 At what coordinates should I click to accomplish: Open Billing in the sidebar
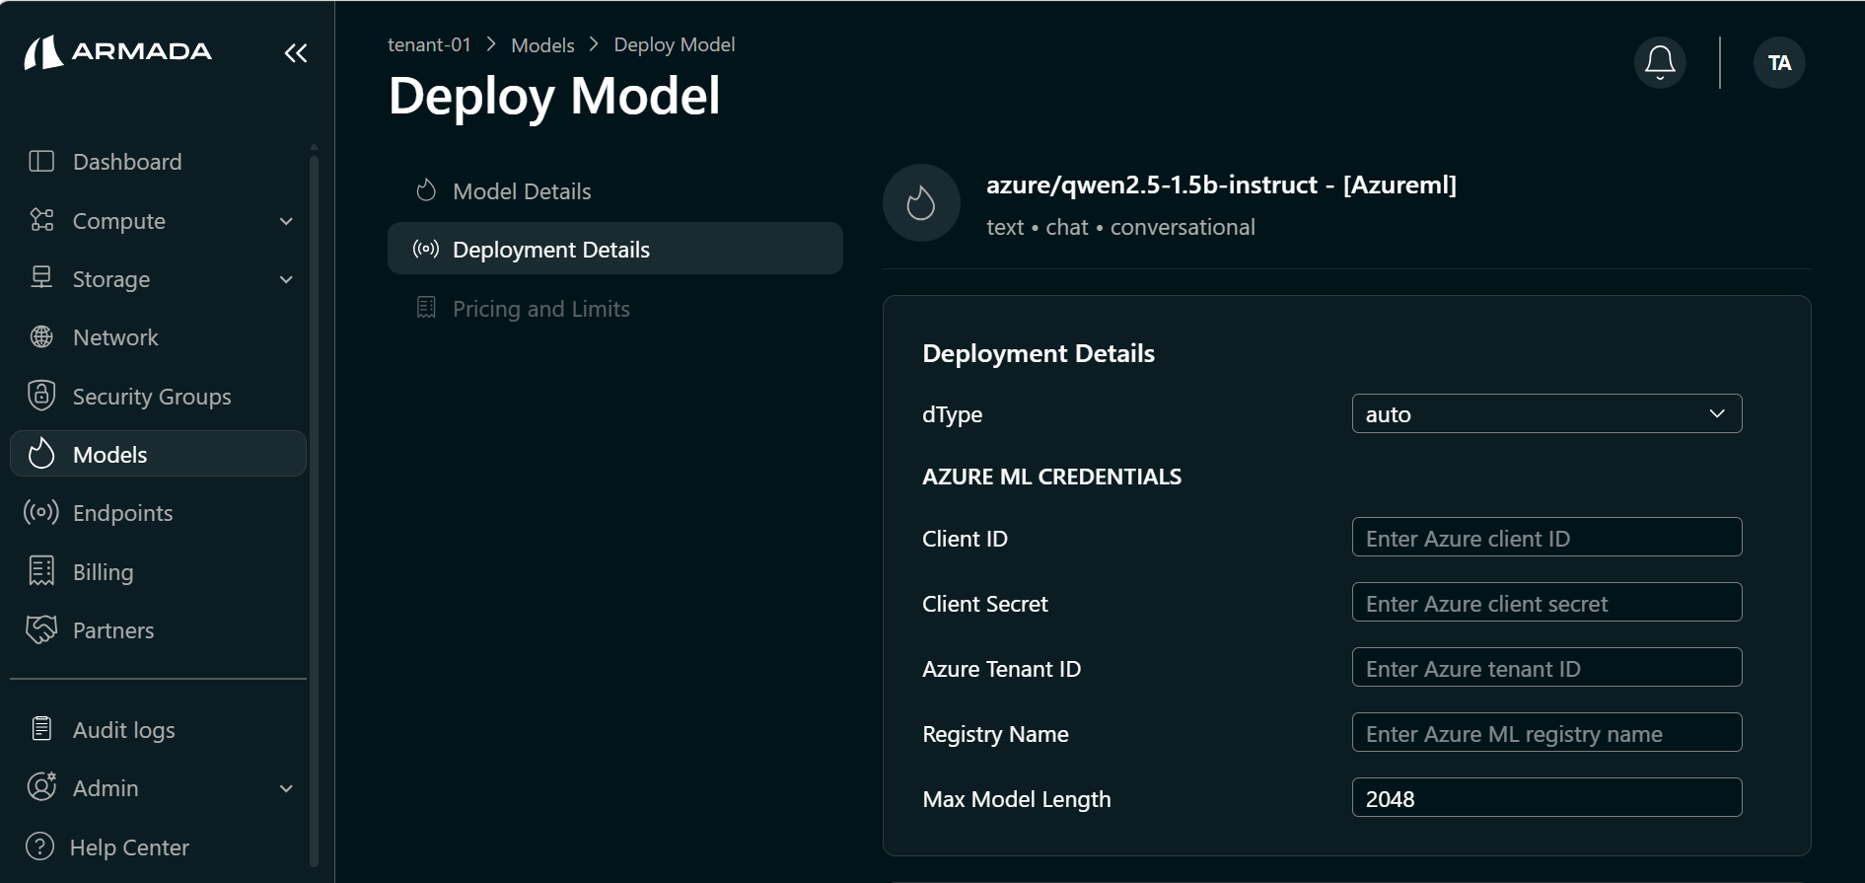pyautogui.click(x=158, y=572)
